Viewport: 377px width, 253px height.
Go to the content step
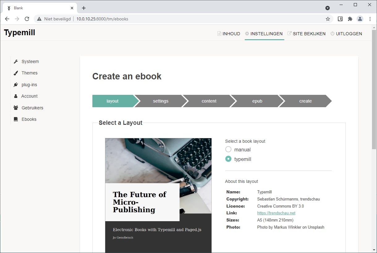pos(209,101)
